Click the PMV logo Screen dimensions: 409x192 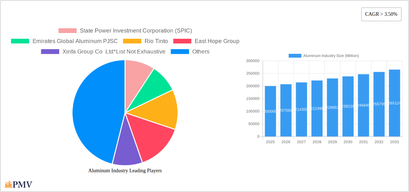pos(19,184)
